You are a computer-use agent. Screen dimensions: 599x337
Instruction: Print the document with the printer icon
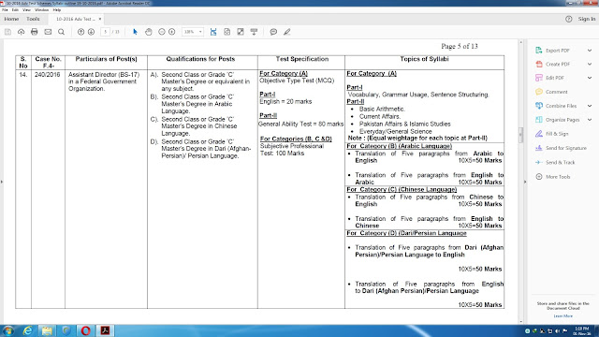pos(35,32)
